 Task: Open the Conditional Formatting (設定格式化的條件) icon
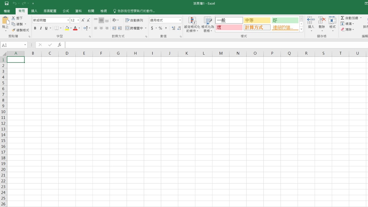192,25
